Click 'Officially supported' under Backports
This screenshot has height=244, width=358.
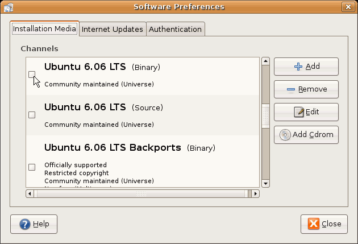[x=76, y=165]
